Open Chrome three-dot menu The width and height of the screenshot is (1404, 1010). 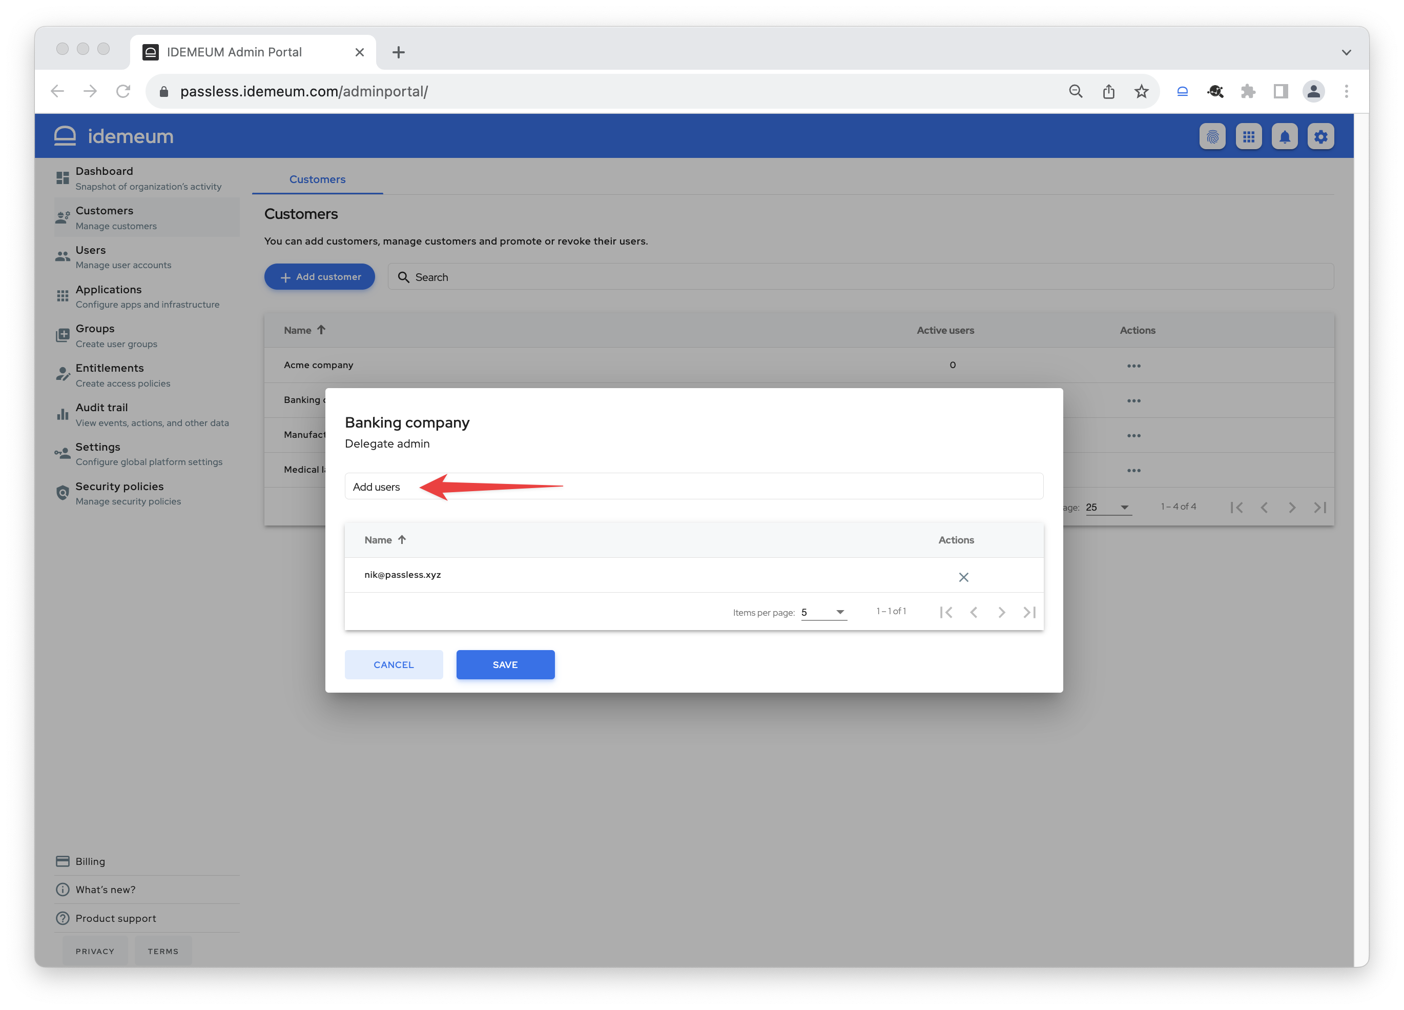1346,92
